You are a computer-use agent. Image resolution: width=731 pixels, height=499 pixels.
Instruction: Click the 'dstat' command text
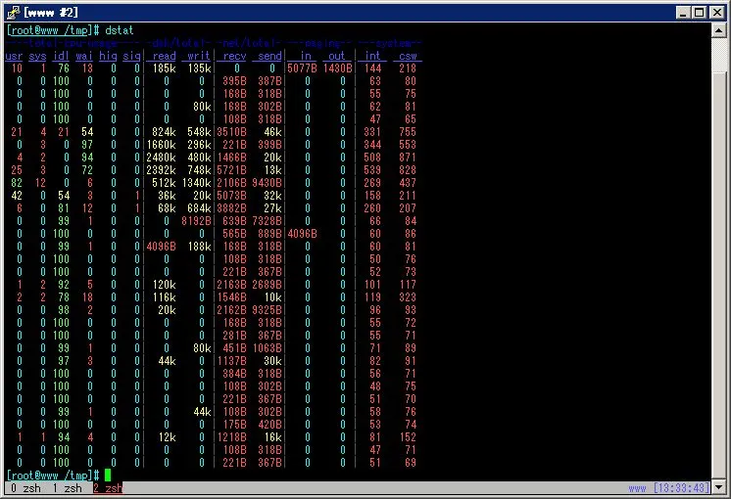[117, 31]
